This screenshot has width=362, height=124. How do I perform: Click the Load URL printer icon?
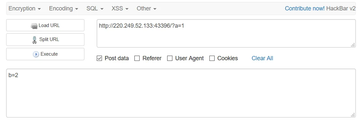[x=34, y=26]
